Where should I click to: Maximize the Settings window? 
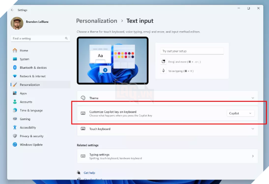click(248, 8)
